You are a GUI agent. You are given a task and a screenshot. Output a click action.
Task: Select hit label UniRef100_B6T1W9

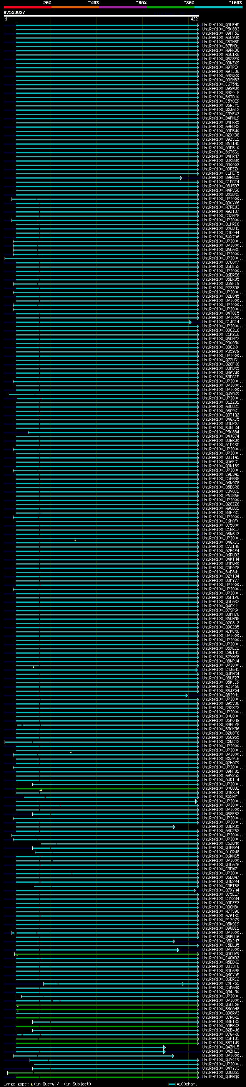[221, 1043]
